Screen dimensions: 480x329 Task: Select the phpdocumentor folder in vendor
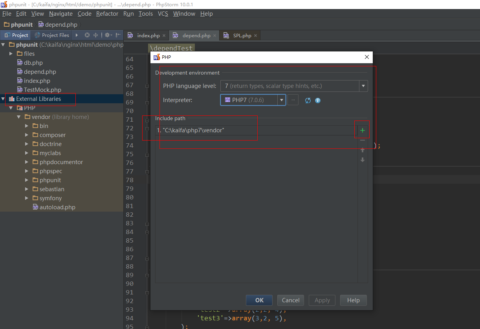[x=61, y=162]
